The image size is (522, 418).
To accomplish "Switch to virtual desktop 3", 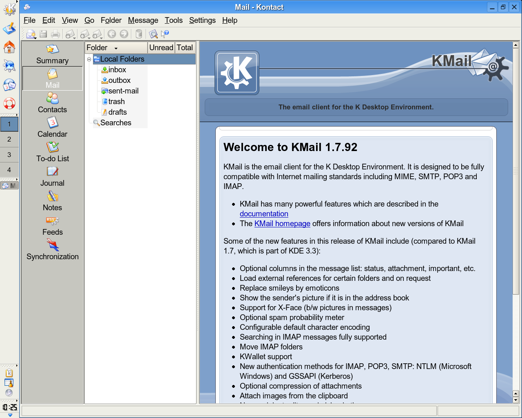I will (x=9, y=155).
